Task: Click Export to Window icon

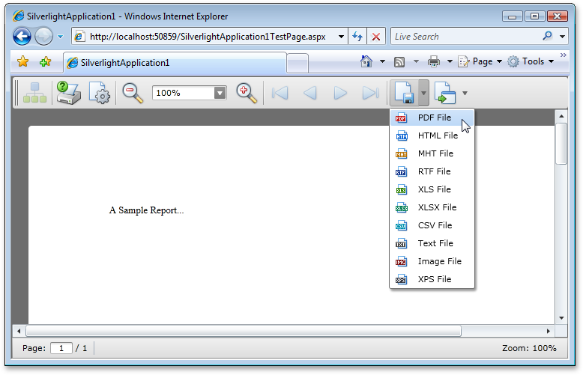Action: click(445, 93)
